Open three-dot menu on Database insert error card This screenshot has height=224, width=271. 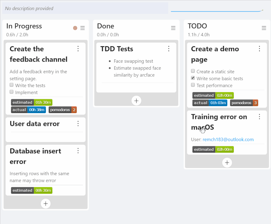click(x=78, y=151)
